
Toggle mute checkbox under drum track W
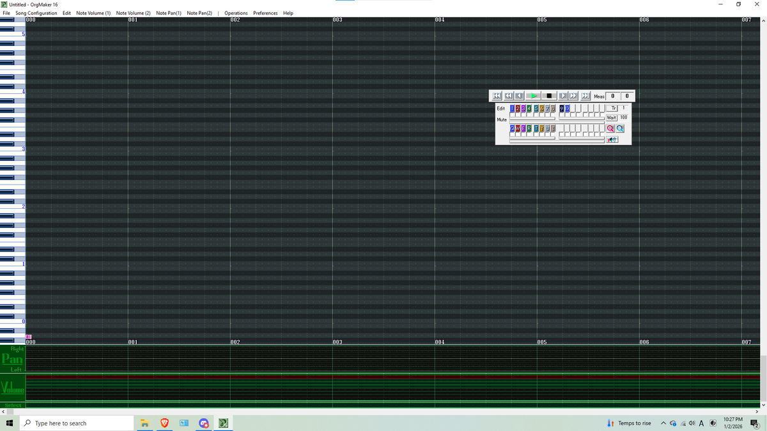(518, 135)
